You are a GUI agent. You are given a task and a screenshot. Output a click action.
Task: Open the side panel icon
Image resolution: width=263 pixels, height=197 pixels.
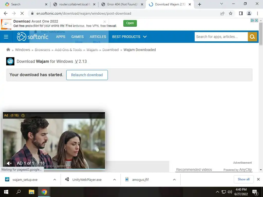coord(241,13)
